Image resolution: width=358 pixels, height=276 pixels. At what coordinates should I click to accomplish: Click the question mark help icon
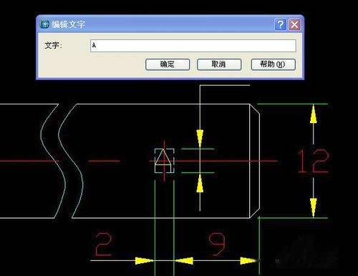[x=281, y=24]
